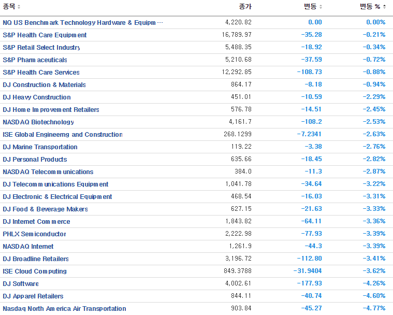The height and width of the screenshot is (315, 393).
Task: Select change value -64.11
Action: pos(311,221)
